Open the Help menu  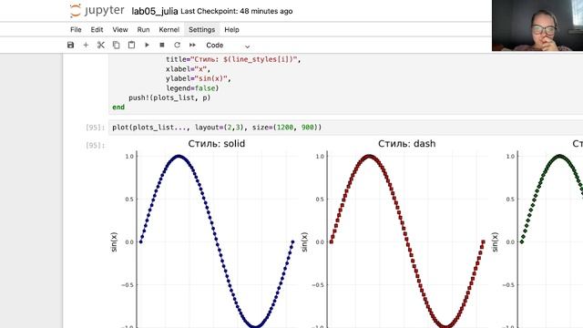(231, 30)
